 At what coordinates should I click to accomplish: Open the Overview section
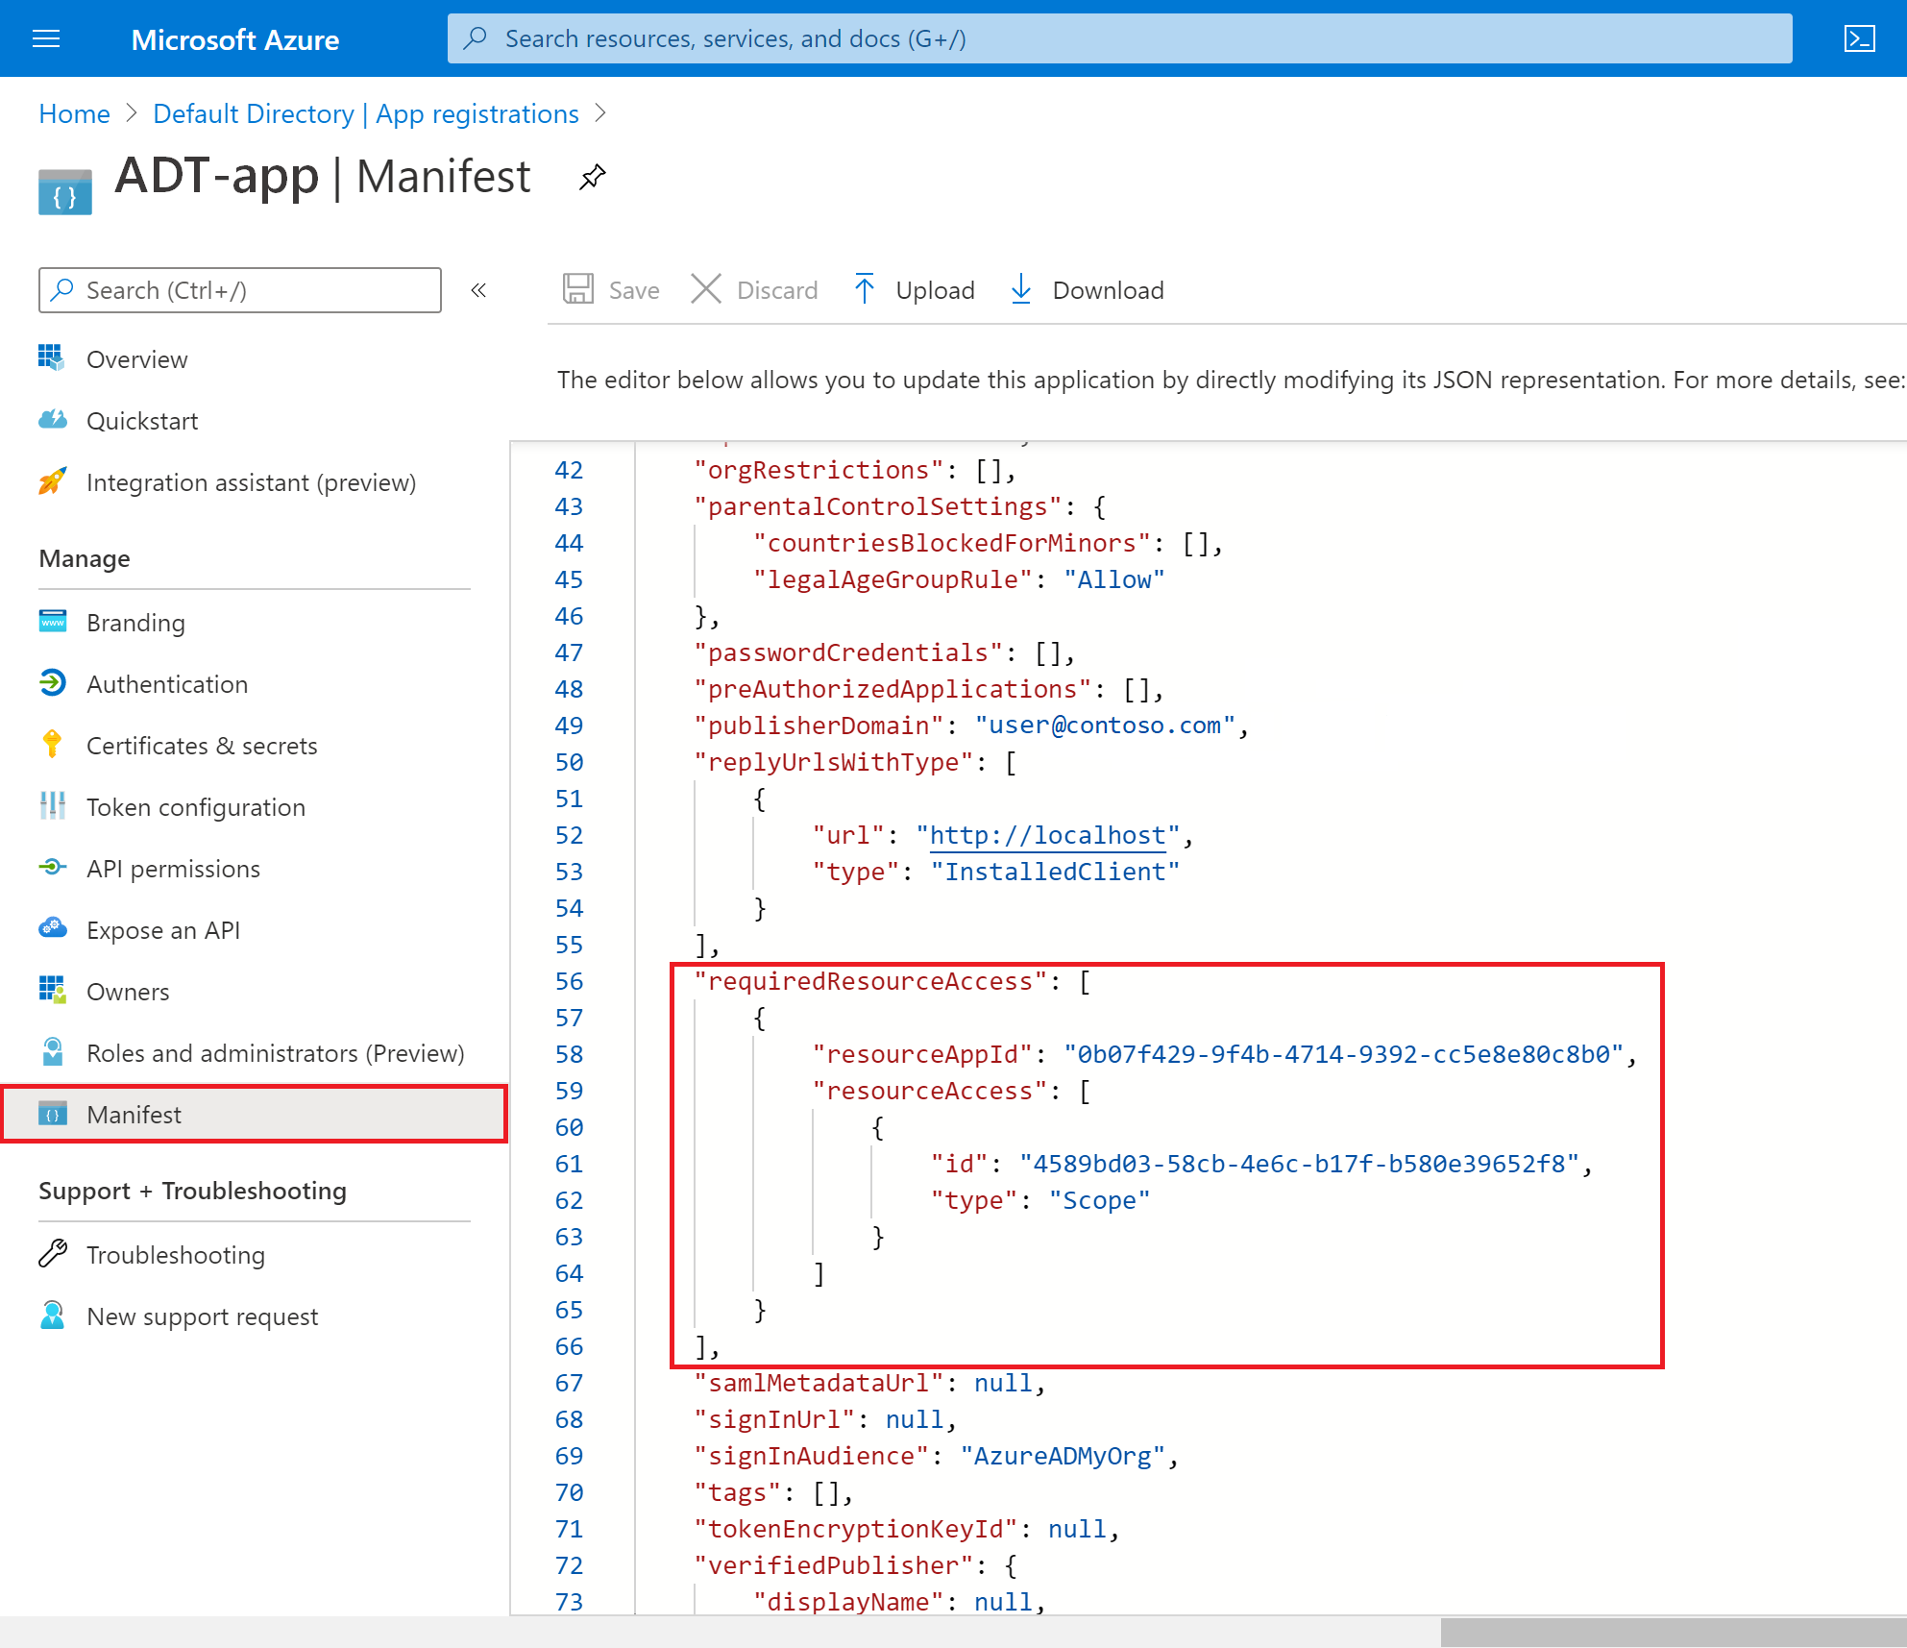[136, 357]
